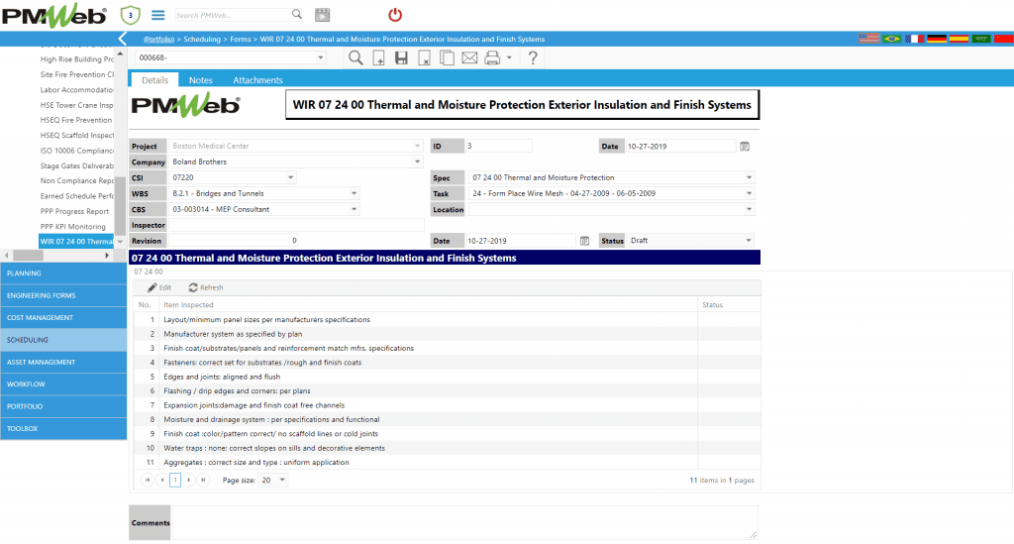Click the Inspector input field
The image size is (1014, 544).
[x=296, y=225]
